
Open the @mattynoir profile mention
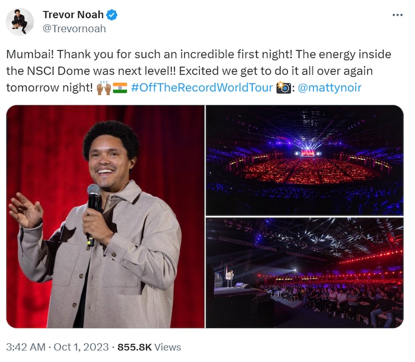click(x=330, y=88)
